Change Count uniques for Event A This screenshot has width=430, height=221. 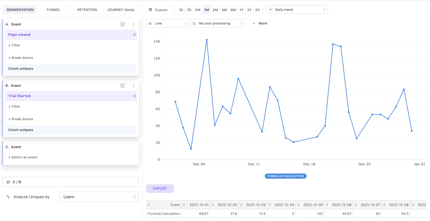pos(71,69)
